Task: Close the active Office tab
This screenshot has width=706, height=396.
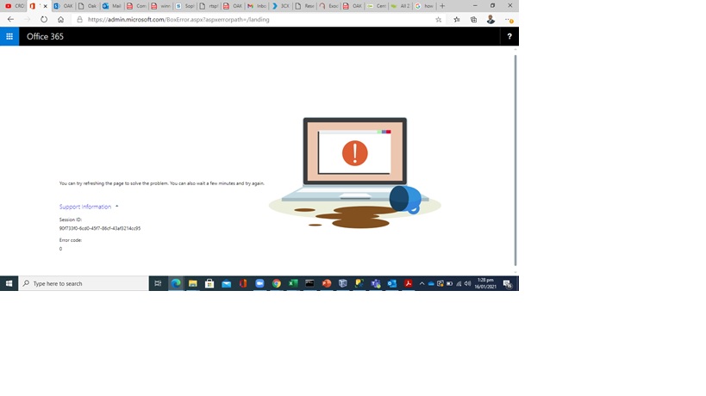Action: (x=45, y=6)
